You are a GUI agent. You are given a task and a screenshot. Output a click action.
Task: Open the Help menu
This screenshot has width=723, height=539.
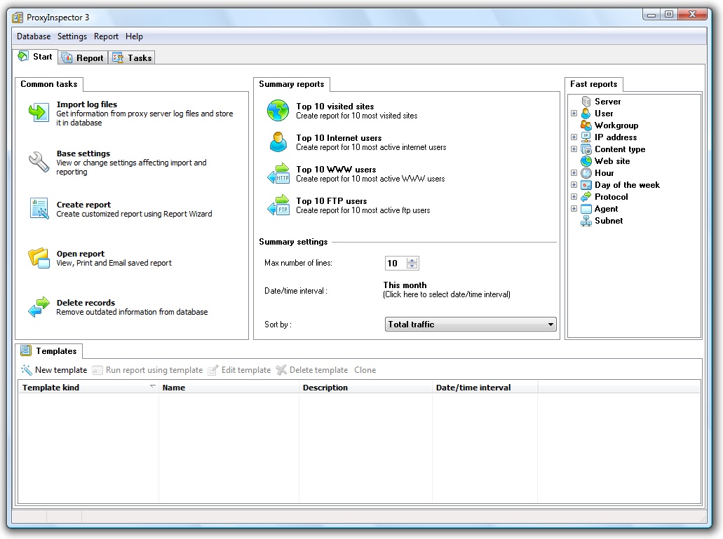(134, 36)
